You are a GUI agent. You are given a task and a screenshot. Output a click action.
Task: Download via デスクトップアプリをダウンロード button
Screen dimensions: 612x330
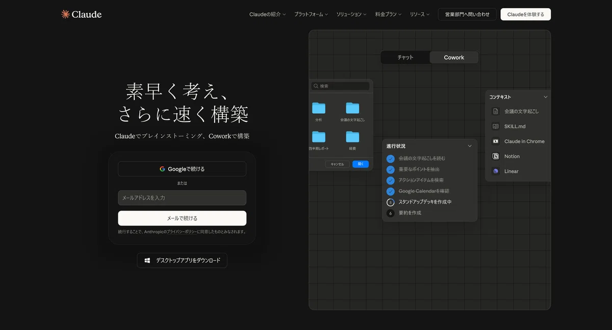tap(182, 260)
